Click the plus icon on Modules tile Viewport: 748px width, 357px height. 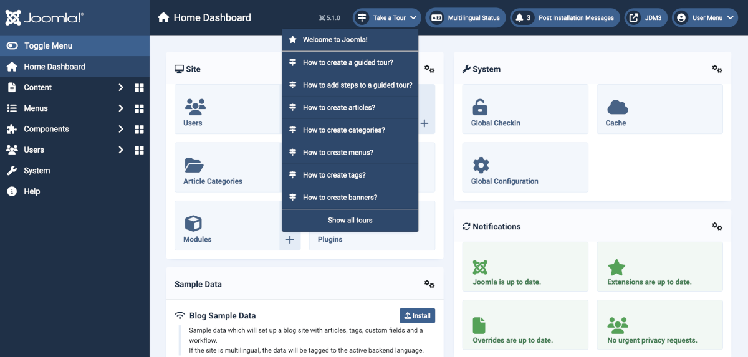point(290,240)
